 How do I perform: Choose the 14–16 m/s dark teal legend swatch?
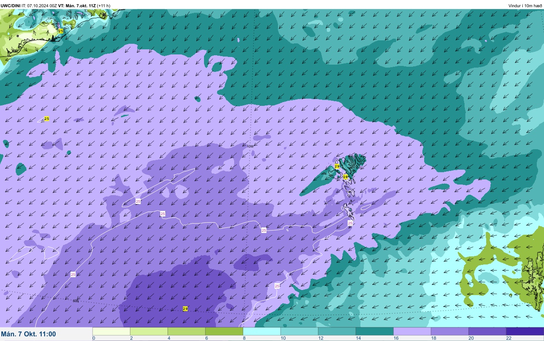coord(374,331)
